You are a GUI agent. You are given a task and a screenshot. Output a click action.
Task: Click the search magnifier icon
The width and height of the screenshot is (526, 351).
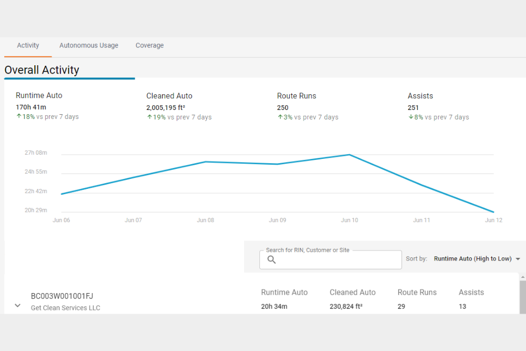(271, 259)
